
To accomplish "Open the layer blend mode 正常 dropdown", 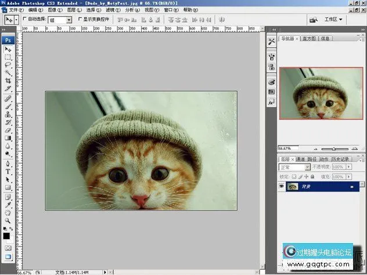I will tap(294, 167).
